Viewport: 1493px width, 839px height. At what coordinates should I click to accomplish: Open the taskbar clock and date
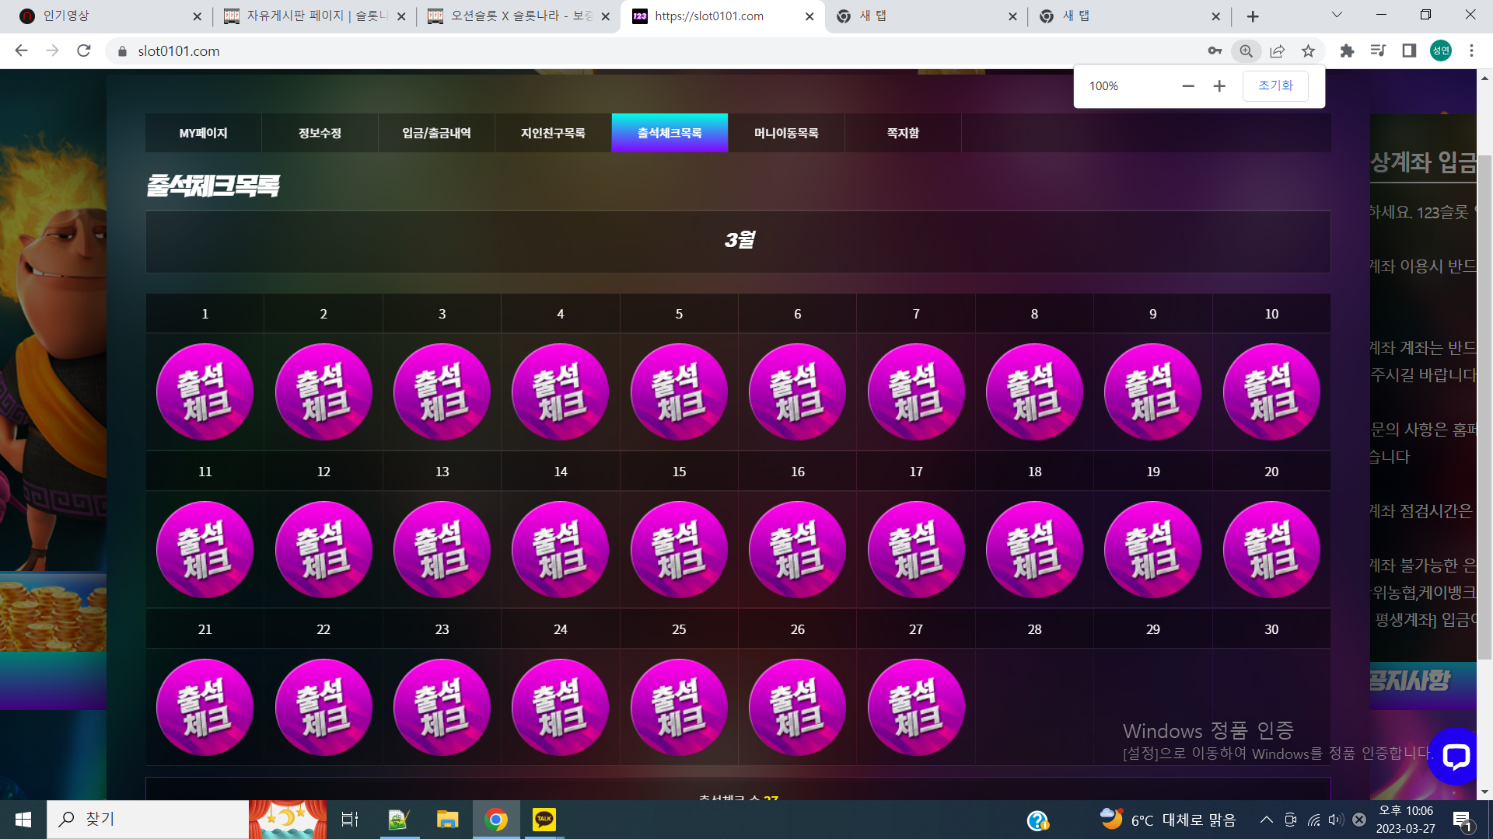pos(1406,820)
